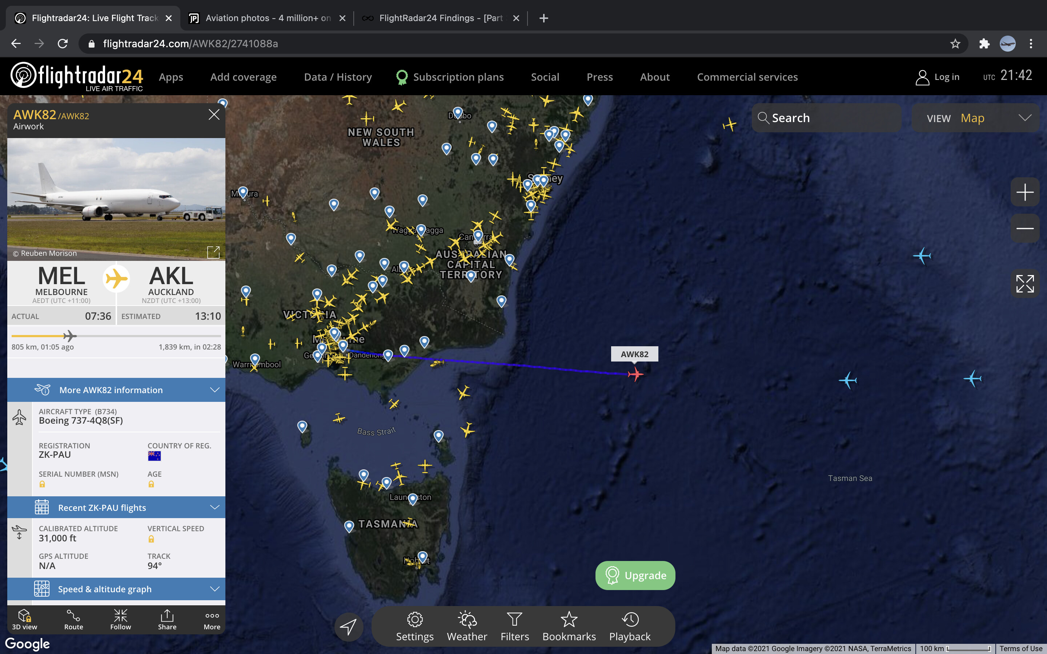1047x654 pixels.
Task: Switch to Aviation photos browser tab
Action: (x=266, y=18)
